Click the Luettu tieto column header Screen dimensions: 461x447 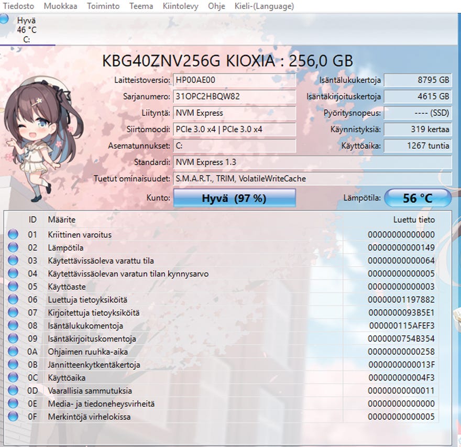coord(414,220)
